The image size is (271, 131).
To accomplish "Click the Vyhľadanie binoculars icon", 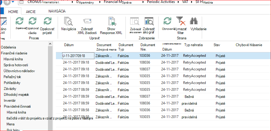I will (194, 21).
